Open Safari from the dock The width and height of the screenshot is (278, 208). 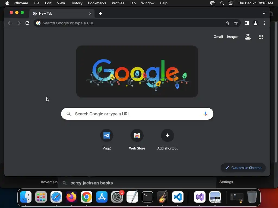[x=56, y=197]
